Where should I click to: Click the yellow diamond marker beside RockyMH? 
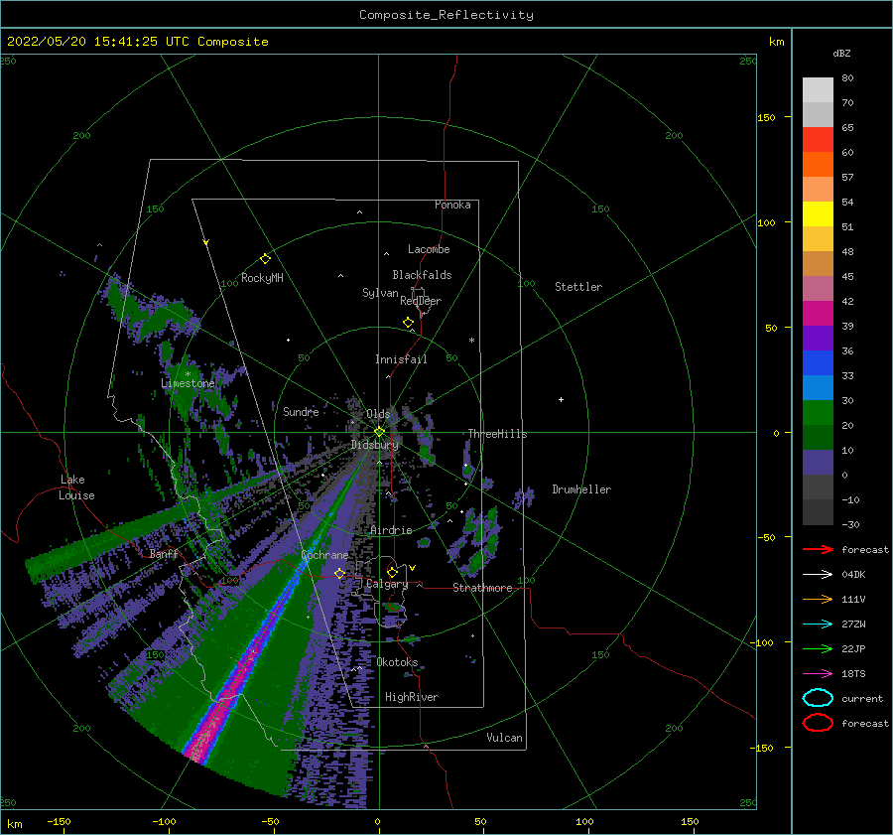tap(265, 259)
